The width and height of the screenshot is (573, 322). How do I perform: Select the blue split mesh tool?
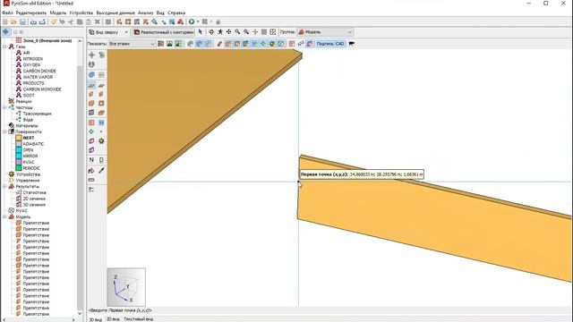coord(101,123)
